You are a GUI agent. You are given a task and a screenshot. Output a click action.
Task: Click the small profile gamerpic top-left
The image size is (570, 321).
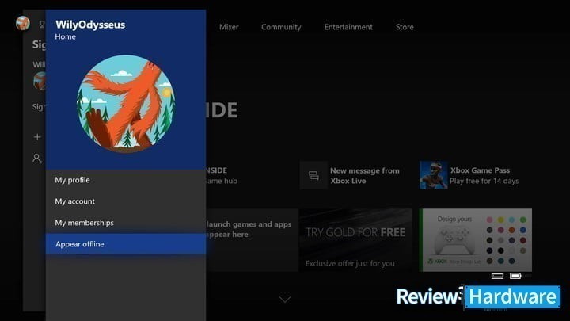pyautogui.click(x=22, y=24)
